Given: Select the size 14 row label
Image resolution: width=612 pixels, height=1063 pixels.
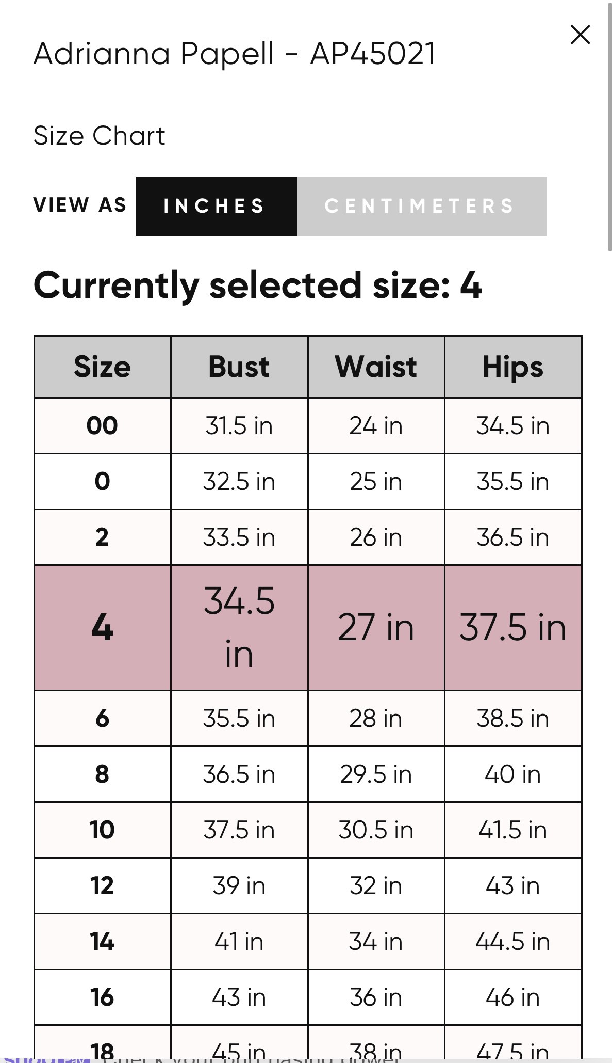Looking at the screenshot, I should click(x=102, y=942).
